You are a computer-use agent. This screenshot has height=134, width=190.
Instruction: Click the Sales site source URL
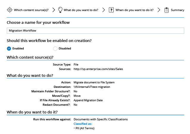98,69
